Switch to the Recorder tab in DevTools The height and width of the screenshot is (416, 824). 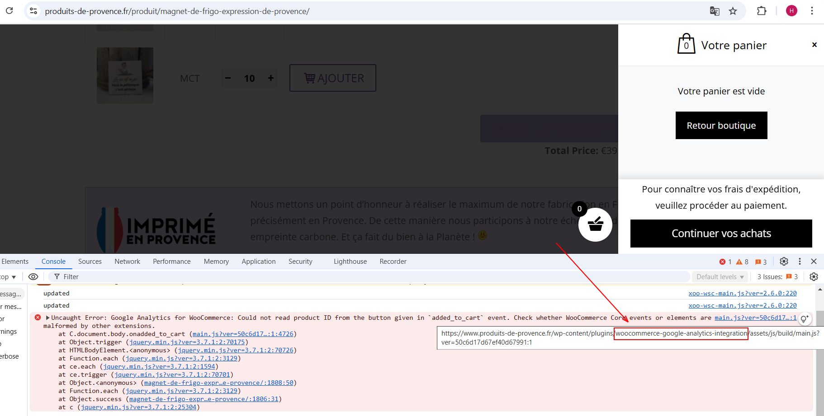393,262
